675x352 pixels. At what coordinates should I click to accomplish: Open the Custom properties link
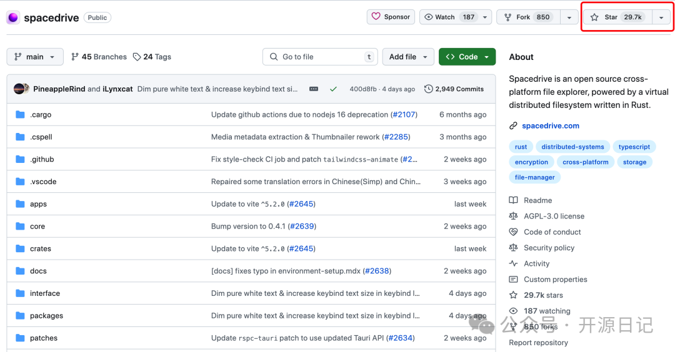tap(556, 280)
